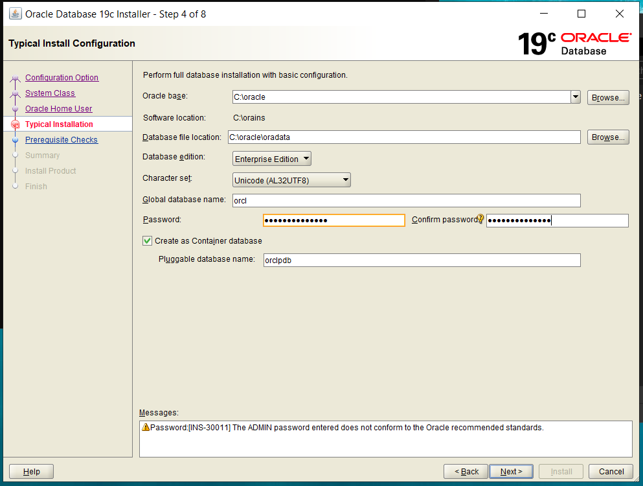This screenshot has width=643, height=486.
Task: Click the Oracle base text field
Action: click(x=401, y=97)
